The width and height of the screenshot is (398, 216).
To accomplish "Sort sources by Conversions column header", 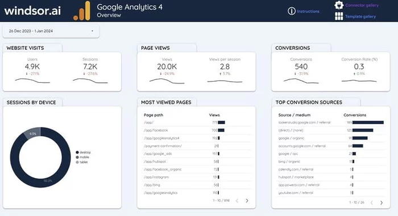I will (x=355, y=115).
